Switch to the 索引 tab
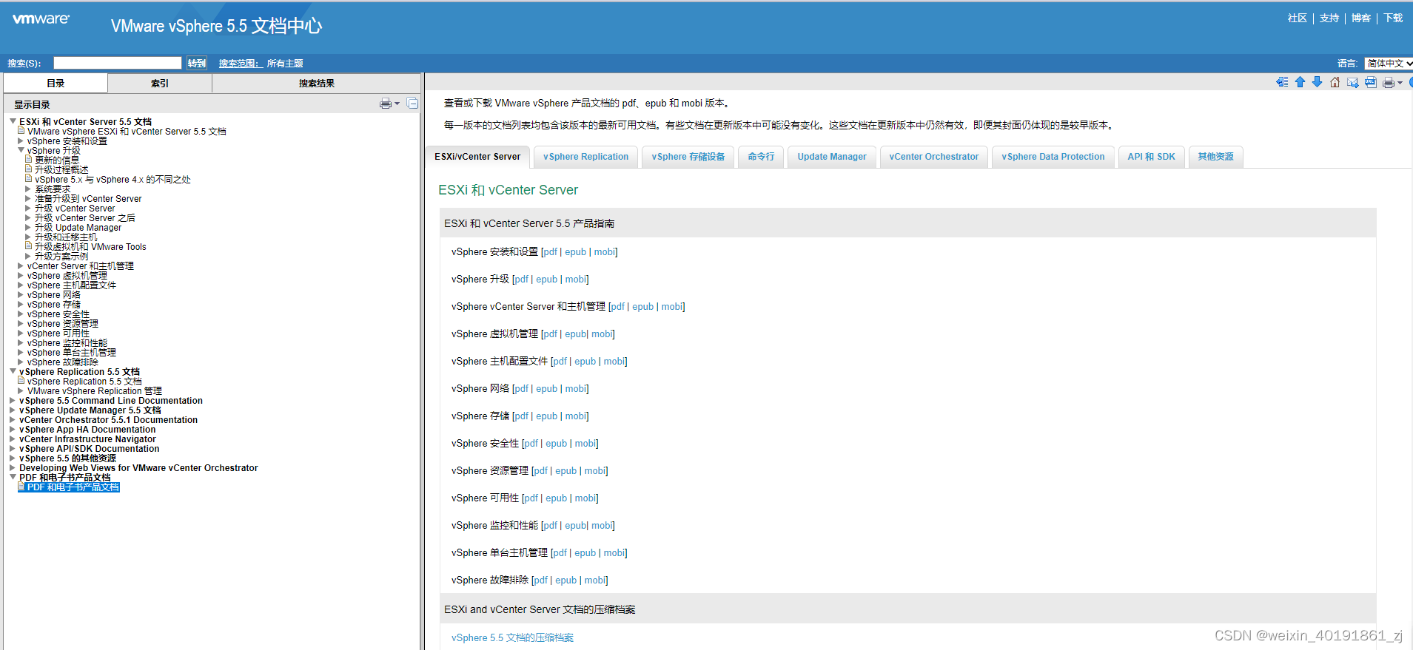 tap(160, 84)
